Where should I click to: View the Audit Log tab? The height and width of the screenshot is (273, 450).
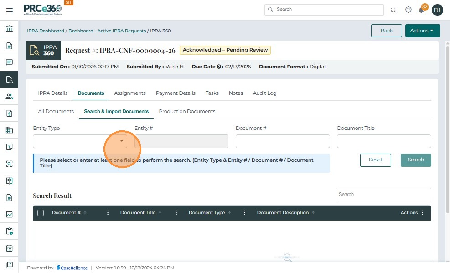click(264, 93)
